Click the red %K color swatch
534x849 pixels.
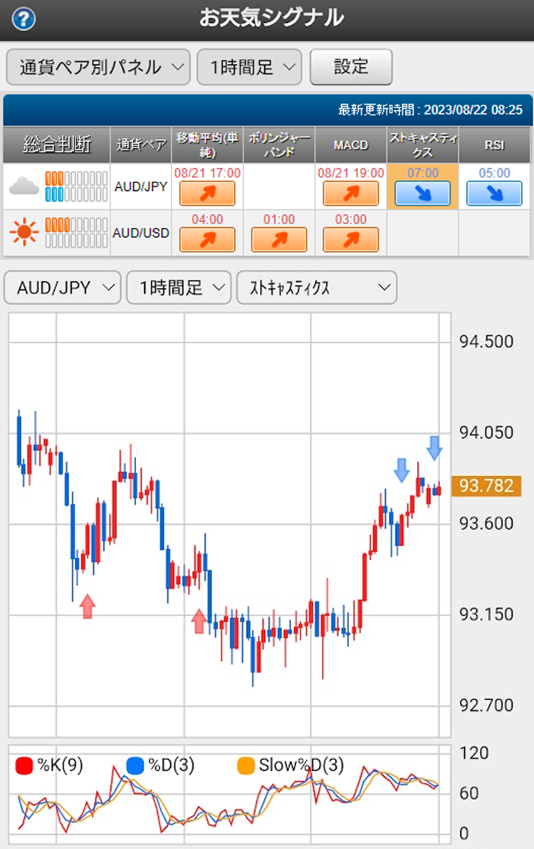[22, 765]
